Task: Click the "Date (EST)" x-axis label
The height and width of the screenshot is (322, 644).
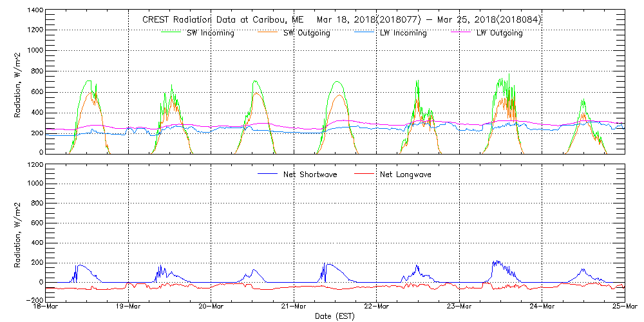Action: coord(336,316)
